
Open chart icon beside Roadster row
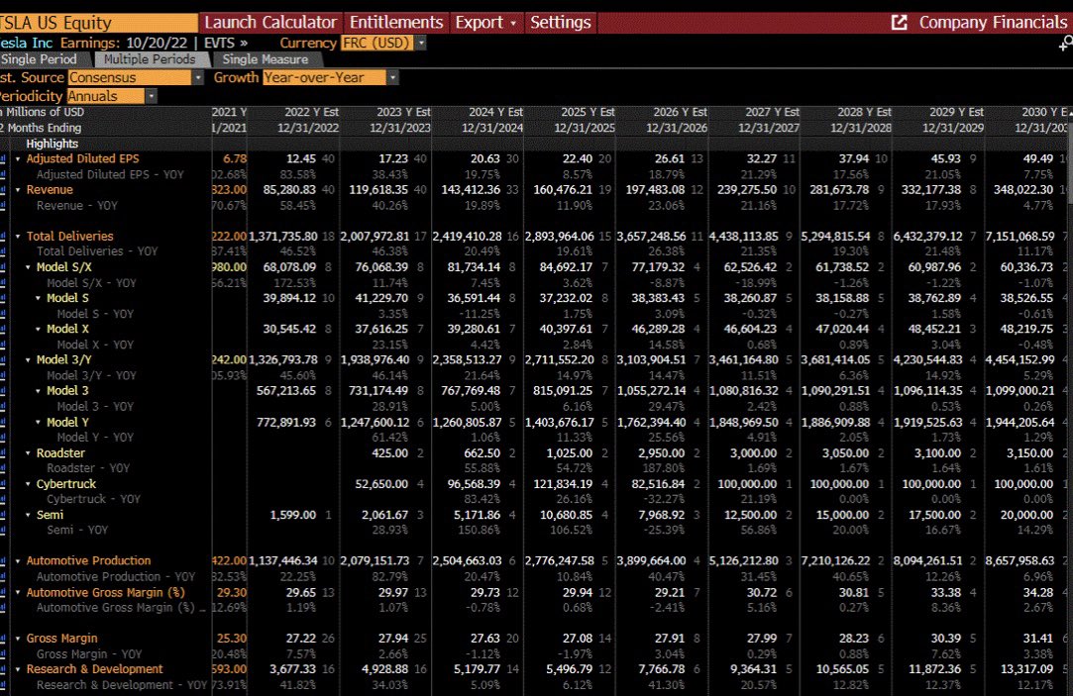3,453
